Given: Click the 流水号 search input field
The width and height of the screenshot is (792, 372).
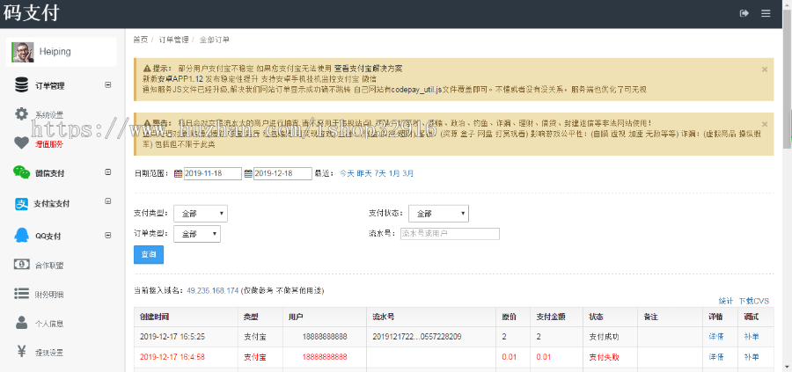Looking at the screenshot, I should pyautogui.click(x=450, y=234).
